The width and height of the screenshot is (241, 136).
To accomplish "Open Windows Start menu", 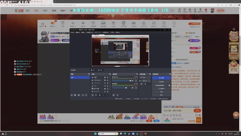I will click(x=95, y=134).
